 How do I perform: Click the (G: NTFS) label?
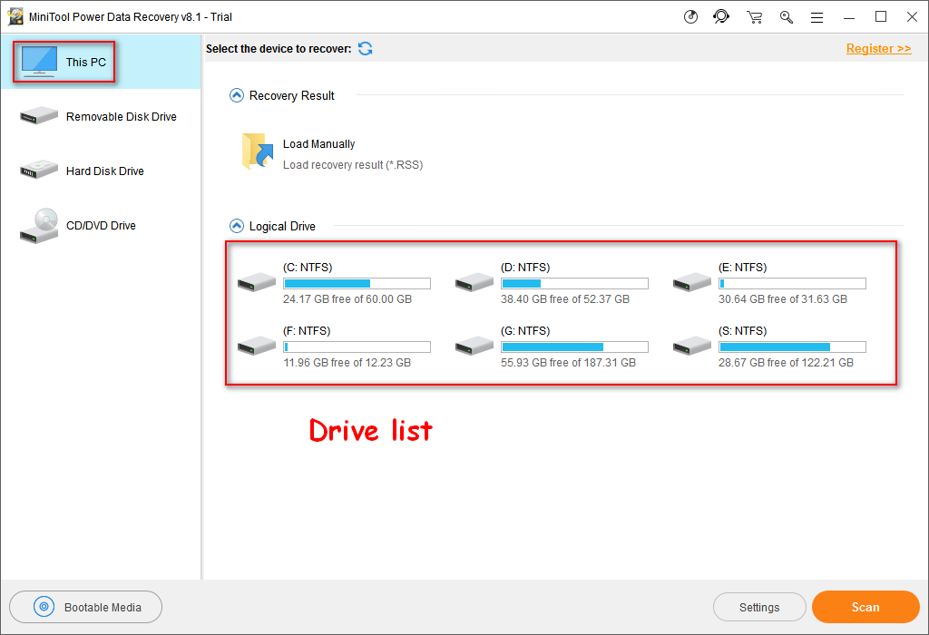(x=525, y=330)
